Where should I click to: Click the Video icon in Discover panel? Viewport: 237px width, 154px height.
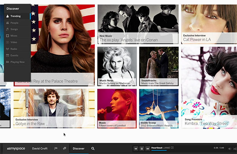[7, 42]
